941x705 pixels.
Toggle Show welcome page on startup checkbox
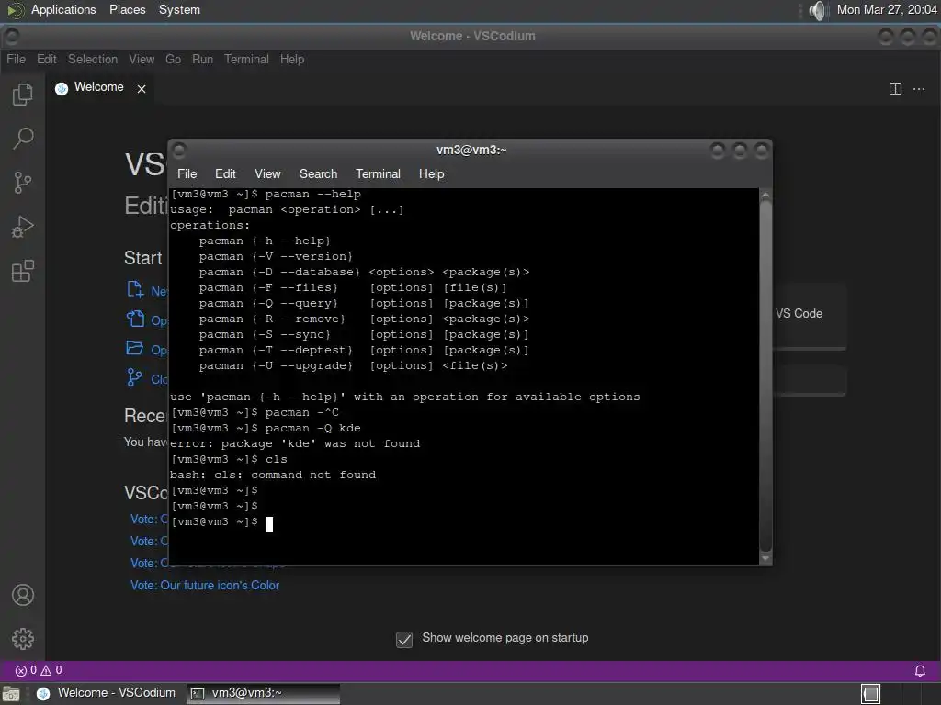pos(404,640)
